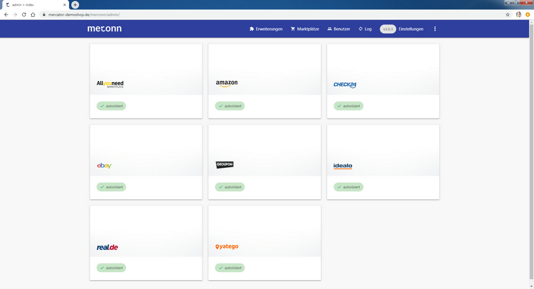Open Einstellungen in the navbar
Image resolution: width=534 pixels, height=289 pixels.
coord(411,29)
